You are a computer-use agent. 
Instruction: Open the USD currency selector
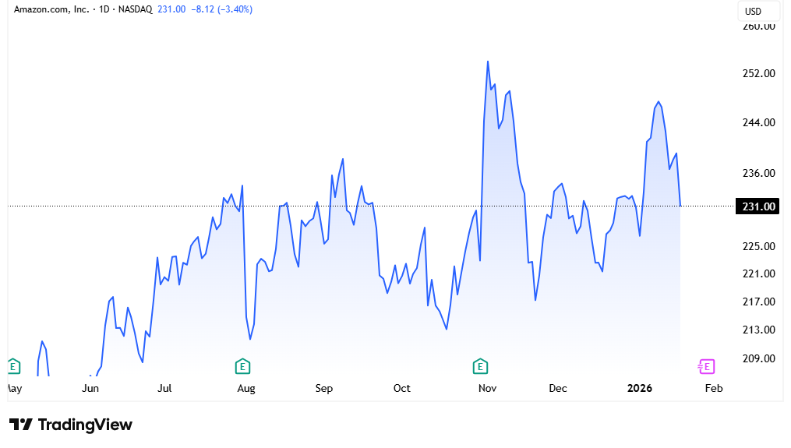click(x=754, y=12)
